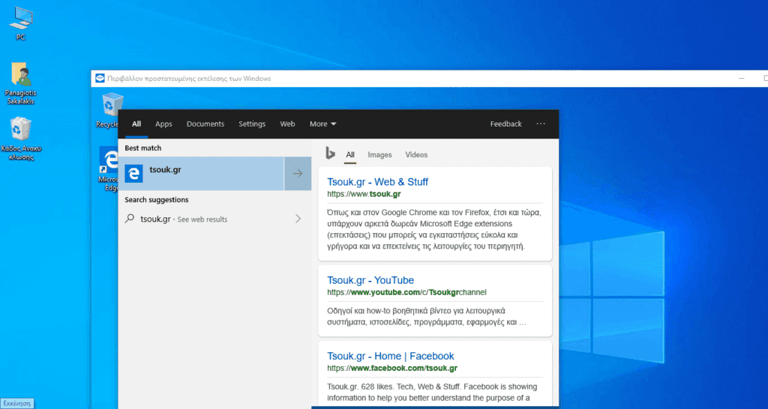Screen dimensions: 768x409
Task: Switch to the Apps search filter
Action: point(163,124)
